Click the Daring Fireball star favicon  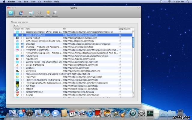[17, 38]
